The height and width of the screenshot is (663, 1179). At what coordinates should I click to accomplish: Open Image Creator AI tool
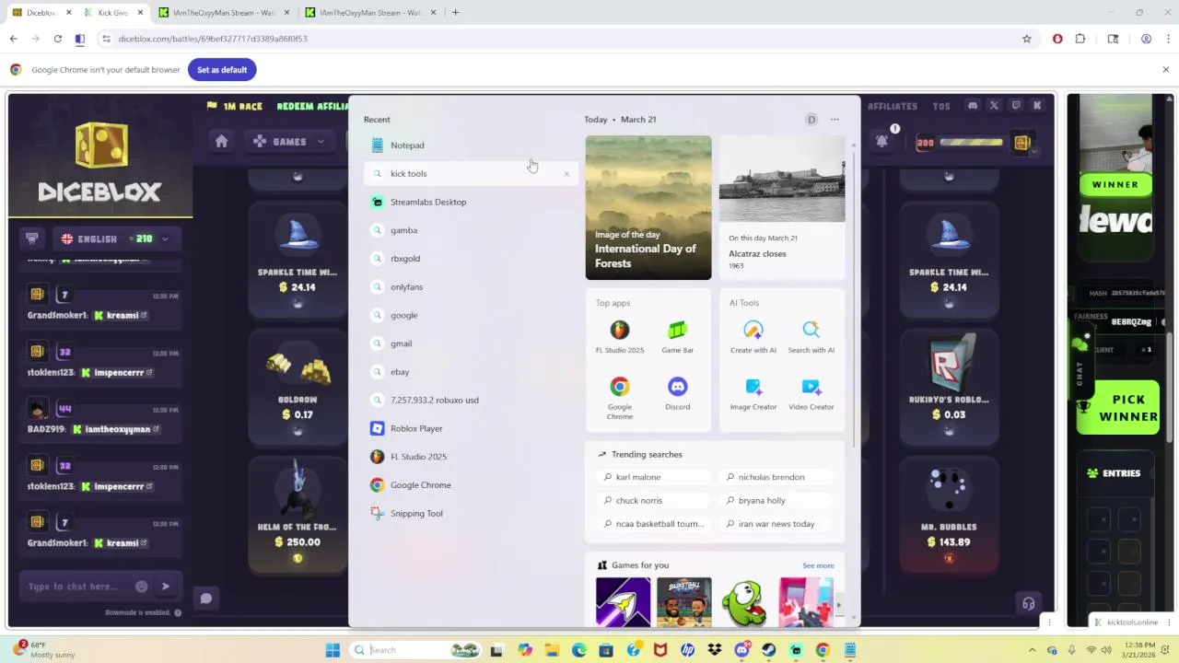[x=753, y=394]
